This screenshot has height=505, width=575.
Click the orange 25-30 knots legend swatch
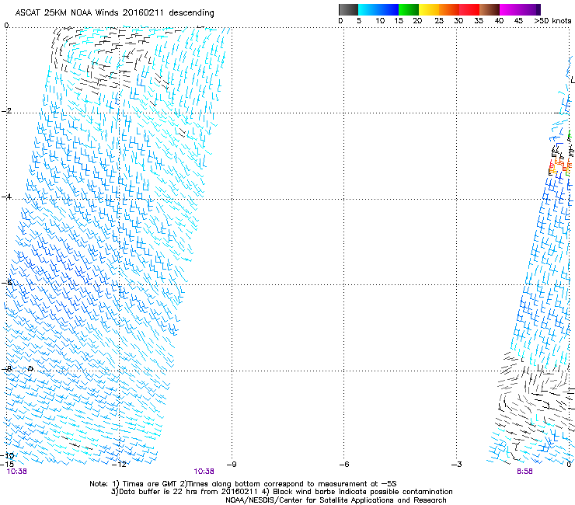coord(449,9)
